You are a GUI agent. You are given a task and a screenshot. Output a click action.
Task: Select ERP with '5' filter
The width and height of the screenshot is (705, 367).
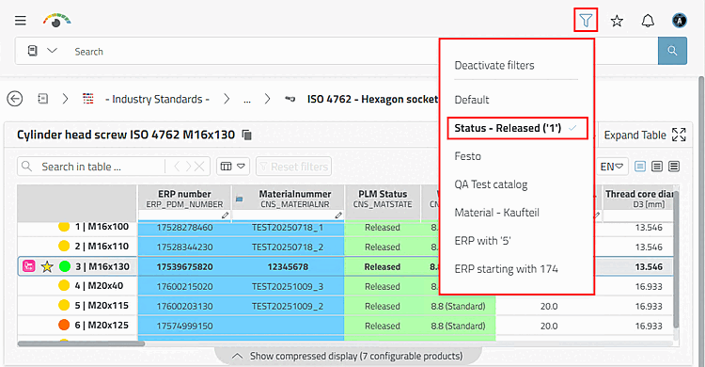pyautogui.click(x=482, y=241)
